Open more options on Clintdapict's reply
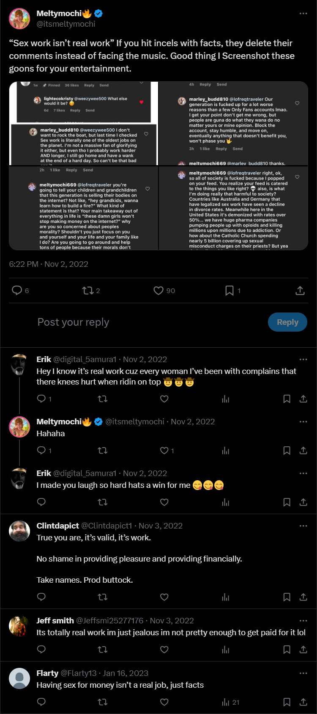317x714 pixels. click(303, 526)
